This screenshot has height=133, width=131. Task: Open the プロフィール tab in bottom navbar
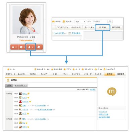point(11,74)
